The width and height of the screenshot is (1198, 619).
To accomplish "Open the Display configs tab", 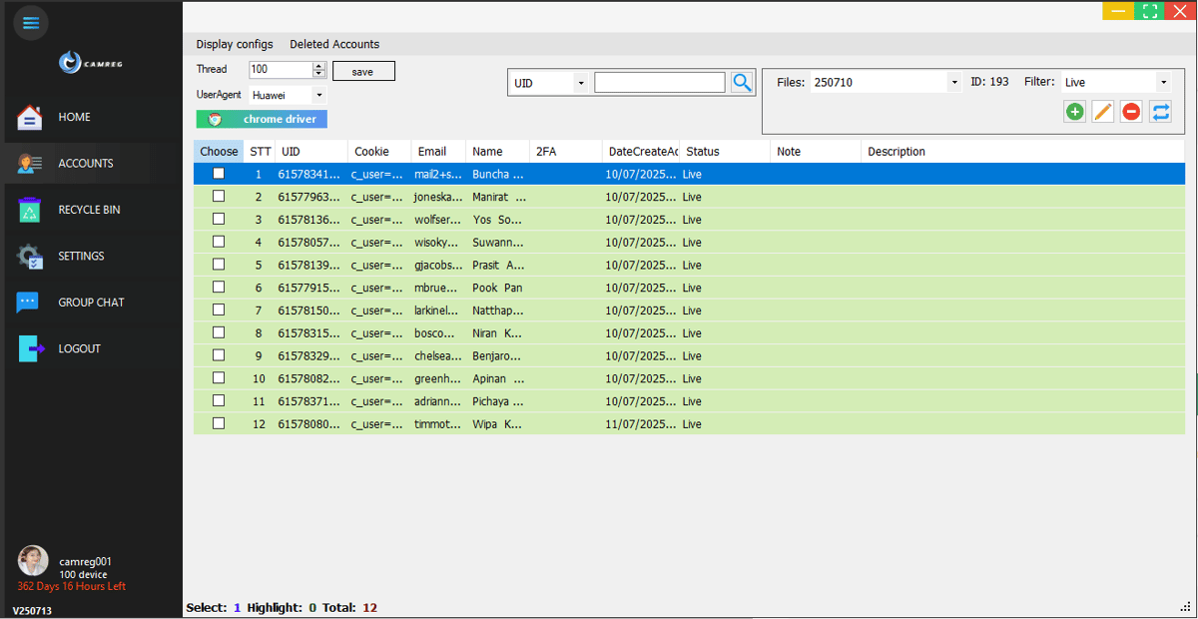I will (234, 44).
